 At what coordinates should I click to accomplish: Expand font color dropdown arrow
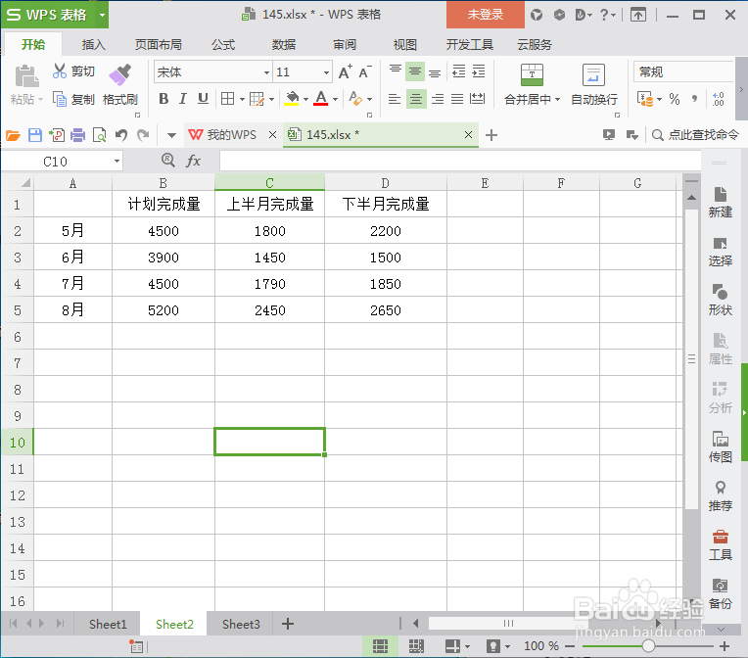[336, 99]
